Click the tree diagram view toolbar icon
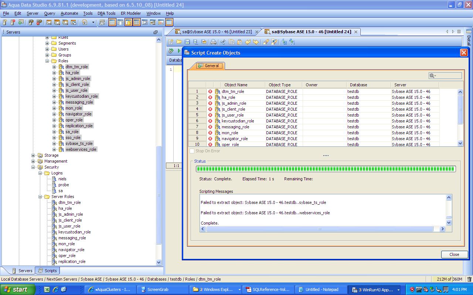Image resolution: width=473 pixels, height=295 pixels. coord(153,22)
